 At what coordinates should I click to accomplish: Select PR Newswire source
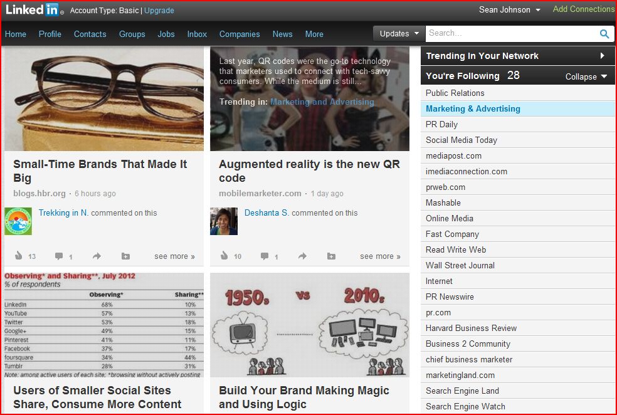(x=517, y=297)
